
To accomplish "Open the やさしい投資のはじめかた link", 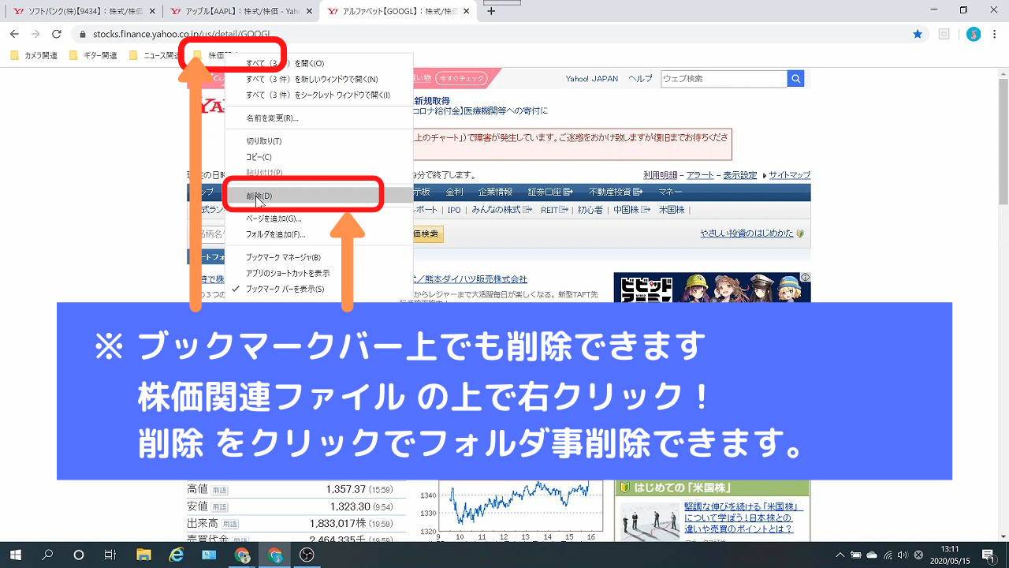I will point(747,234).
